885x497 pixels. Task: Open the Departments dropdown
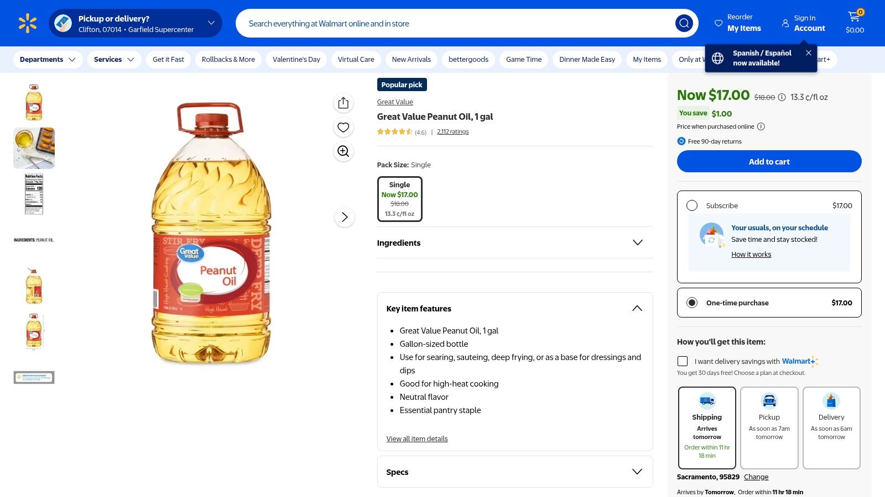coord(48,59)
